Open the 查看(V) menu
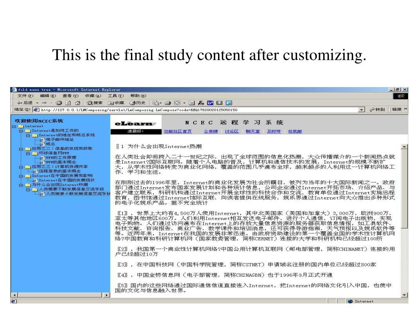 (70, 96)
